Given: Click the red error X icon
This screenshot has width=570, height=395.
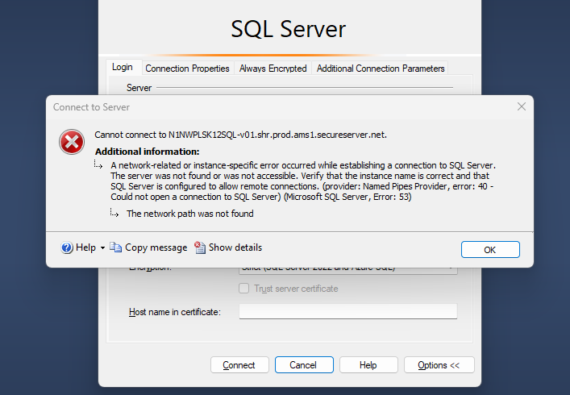Looking at the screenshot, I should (72, 142).
